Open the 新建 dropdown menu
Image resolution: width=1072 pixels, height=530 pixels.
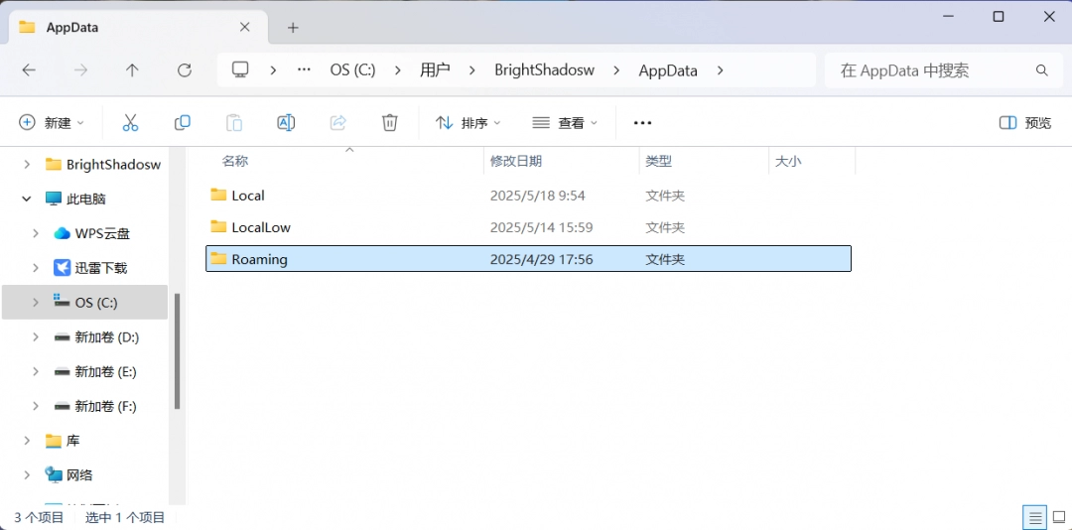click(52, 122)
